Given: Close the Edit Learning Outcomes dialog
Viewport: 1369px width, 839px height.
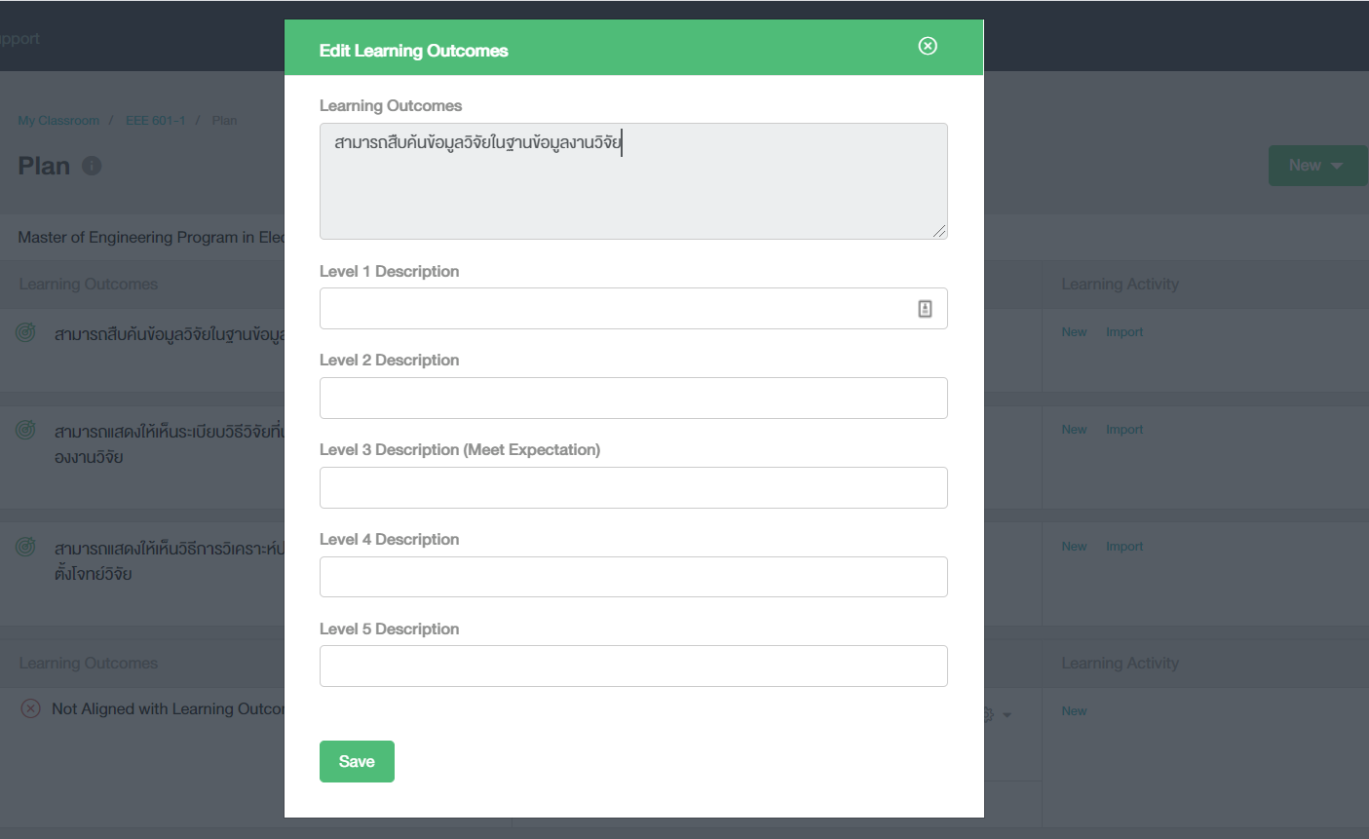Looking at the screenshot, I should click(x=928, y=46).
